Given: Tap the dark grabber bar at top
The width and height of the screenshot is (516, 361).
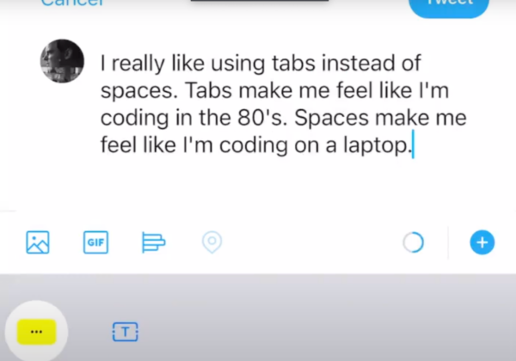Looking at the screenshot, I should (260, 1).
